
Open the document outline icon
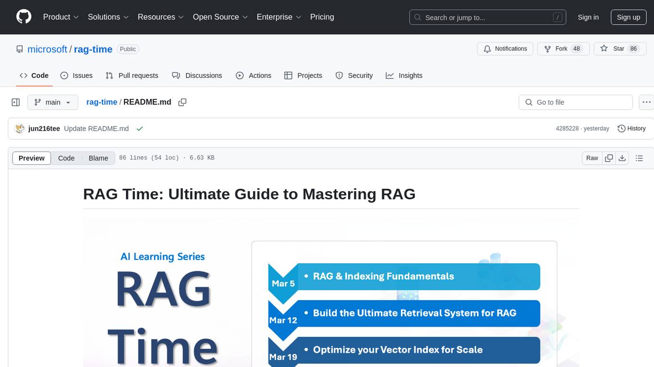[x=639, y=158]
